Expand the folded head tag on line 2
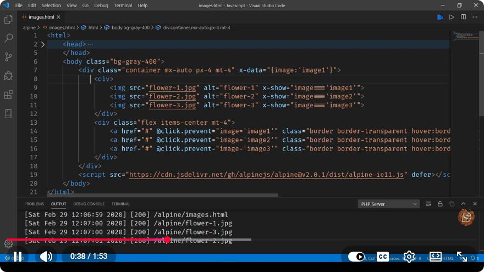The height and width of the screenshot is (272, 484). 43,45
